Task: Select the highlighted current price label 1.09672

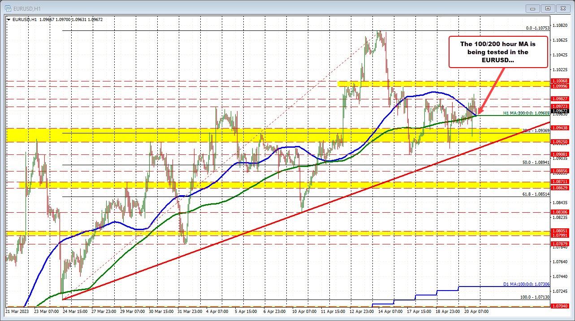Action: pyautogui.click(x=559, y=111)
